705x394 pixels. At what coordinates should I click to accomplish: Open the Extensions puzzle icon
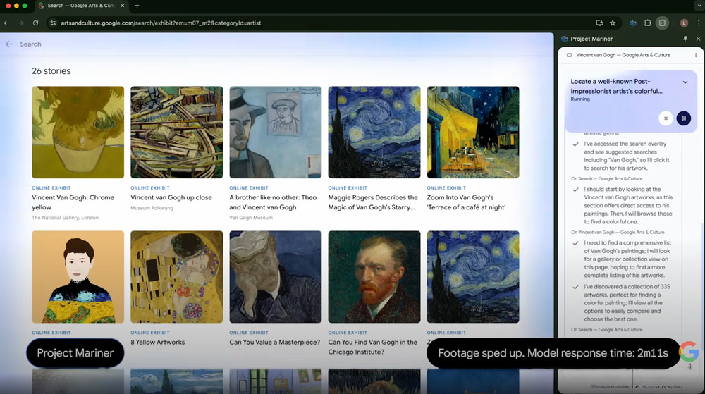647,23
